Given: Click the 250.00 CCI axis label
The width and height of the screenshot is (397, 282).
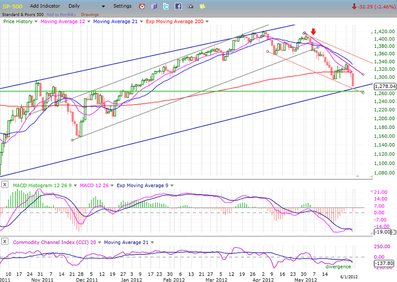Looking at the screenshot, I should tap(382, 247).
